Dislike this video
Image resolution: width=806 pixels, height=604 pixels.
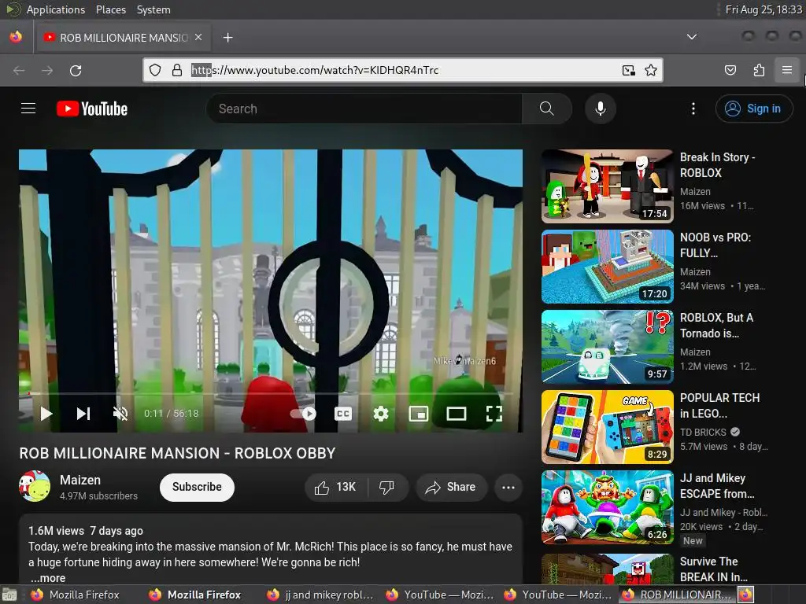point(387,487)
